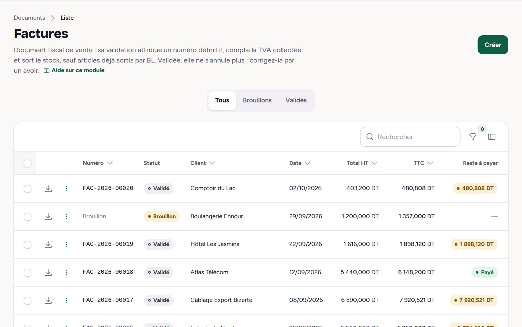This screenshot has height=327, width=522.
Task: Click the Liste breadcrumb item
Action: pyautogui.click(x=67, y=18)
